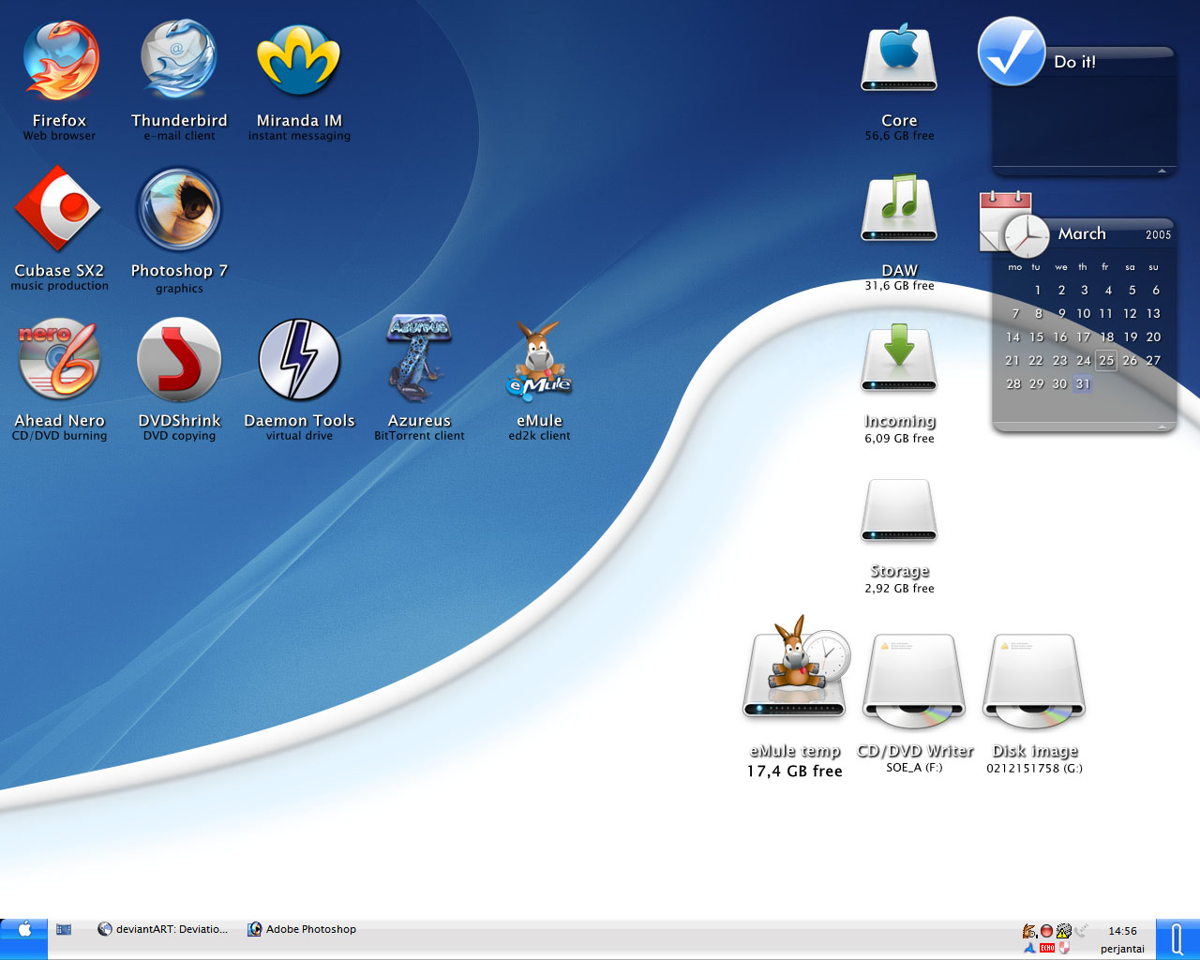Viewport: 1200px width, 960px height.
Task: Select highlighted day 25 in calendar
Action: click(x=1106, y=360)
